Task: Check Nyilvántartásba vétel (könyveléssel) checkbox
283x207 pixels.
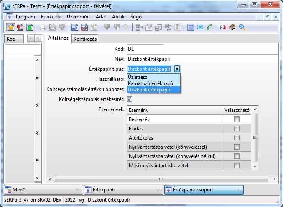Action: (x=237, y=147)
